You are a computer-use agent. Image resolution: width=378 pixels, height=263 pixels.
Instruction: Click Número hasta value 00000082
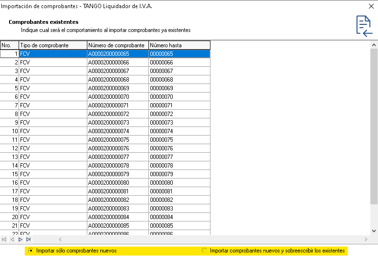coord(179,200)
